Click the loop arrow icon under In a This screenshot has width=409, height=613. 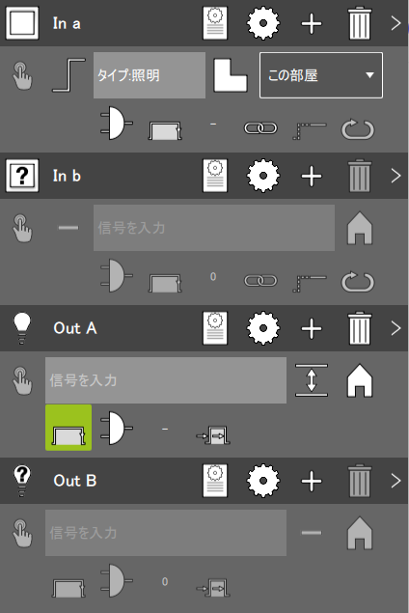tap(358, 129)
